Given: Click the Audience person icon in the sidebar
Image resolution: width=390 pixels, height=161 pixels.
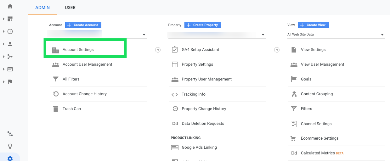Looking at the screenshot, I should tap(10, 44).
